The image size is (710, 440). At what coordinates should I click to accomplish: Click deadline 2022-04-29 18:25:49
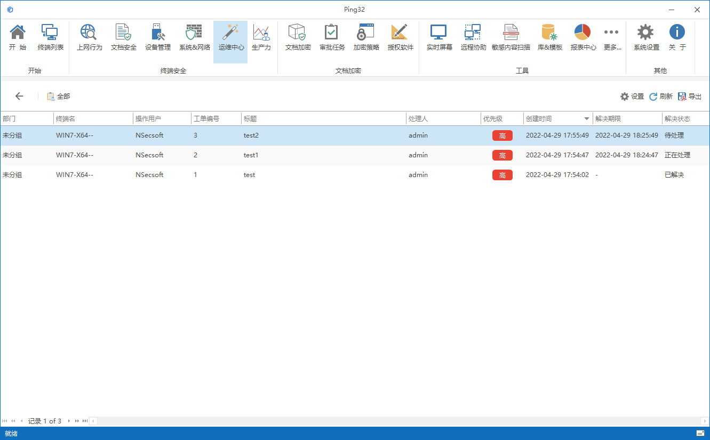(627, 135)
